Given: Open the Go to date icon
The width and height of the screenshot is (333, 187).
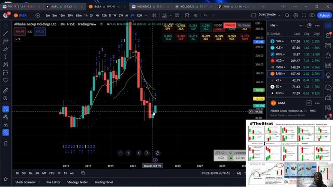Looking at the screenshot, I should tap(83, 173).
